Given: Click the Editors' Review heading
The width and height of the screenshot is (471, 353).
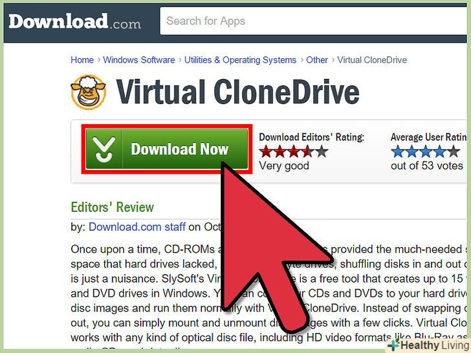Looking at the screenshot, I should click(x=113, y=207).
